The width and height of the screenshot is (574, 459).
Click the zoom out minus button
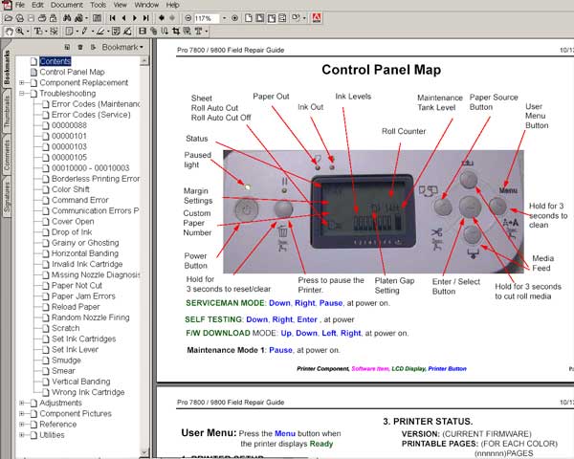188,18
